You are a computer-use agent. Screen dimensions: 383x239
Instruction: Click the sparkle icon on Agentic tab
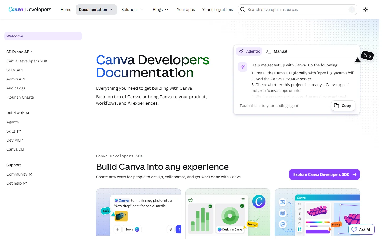[x=241, y=51]
